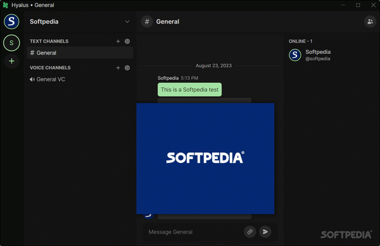Select the green-ringed S space icon

pyautogui.click(x=11, y=43)
